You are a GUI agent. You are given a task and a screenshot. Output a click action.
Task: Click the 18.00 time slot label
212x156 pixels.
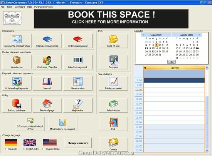tap(139, 127)
